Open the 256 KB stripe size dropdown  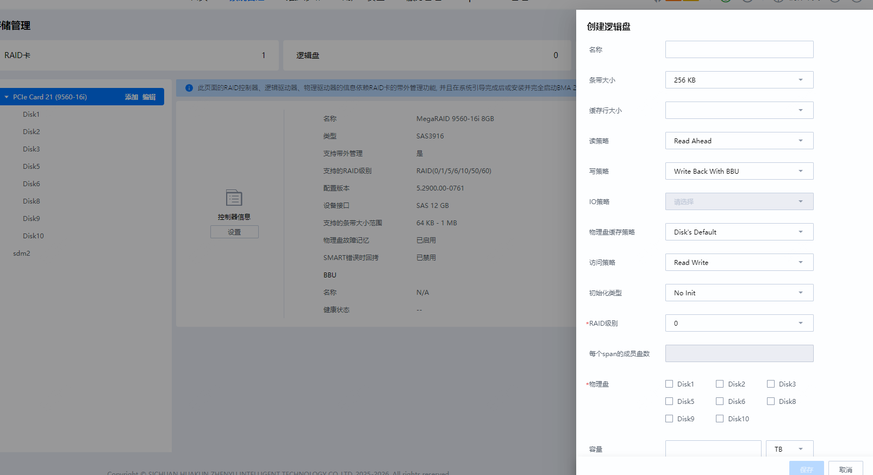click(x=739, y=80)
